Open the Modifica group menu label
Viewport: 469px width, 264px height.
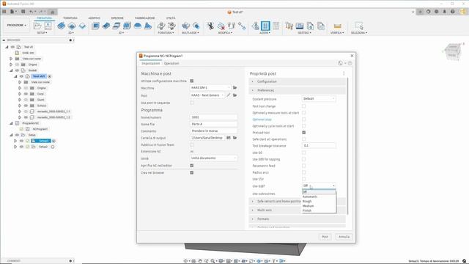(x=225, y=32)
